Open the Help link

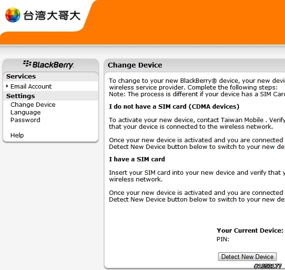(x=17, y=135)
